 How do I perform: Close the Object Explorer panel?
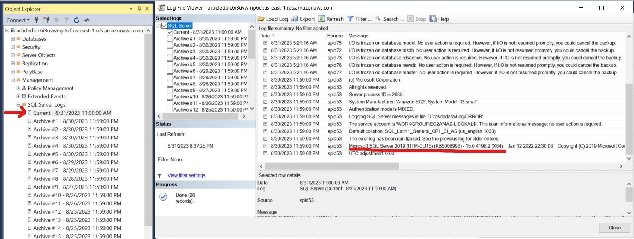click(x=147, y=9)
